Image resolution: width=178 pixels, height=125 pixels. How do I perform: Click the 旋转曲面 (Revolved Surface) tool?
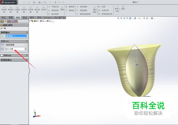(11, 10)
